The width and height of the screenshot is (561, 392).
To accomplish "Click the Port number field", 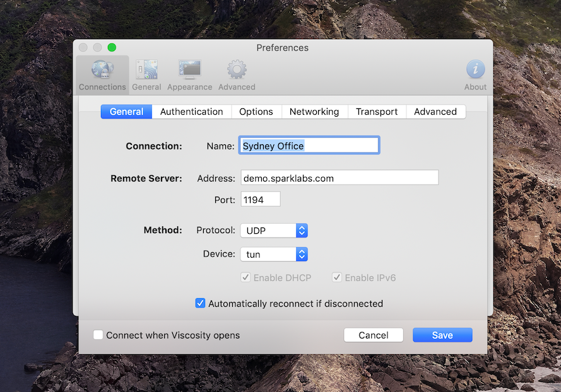I will tap(260, 200).
